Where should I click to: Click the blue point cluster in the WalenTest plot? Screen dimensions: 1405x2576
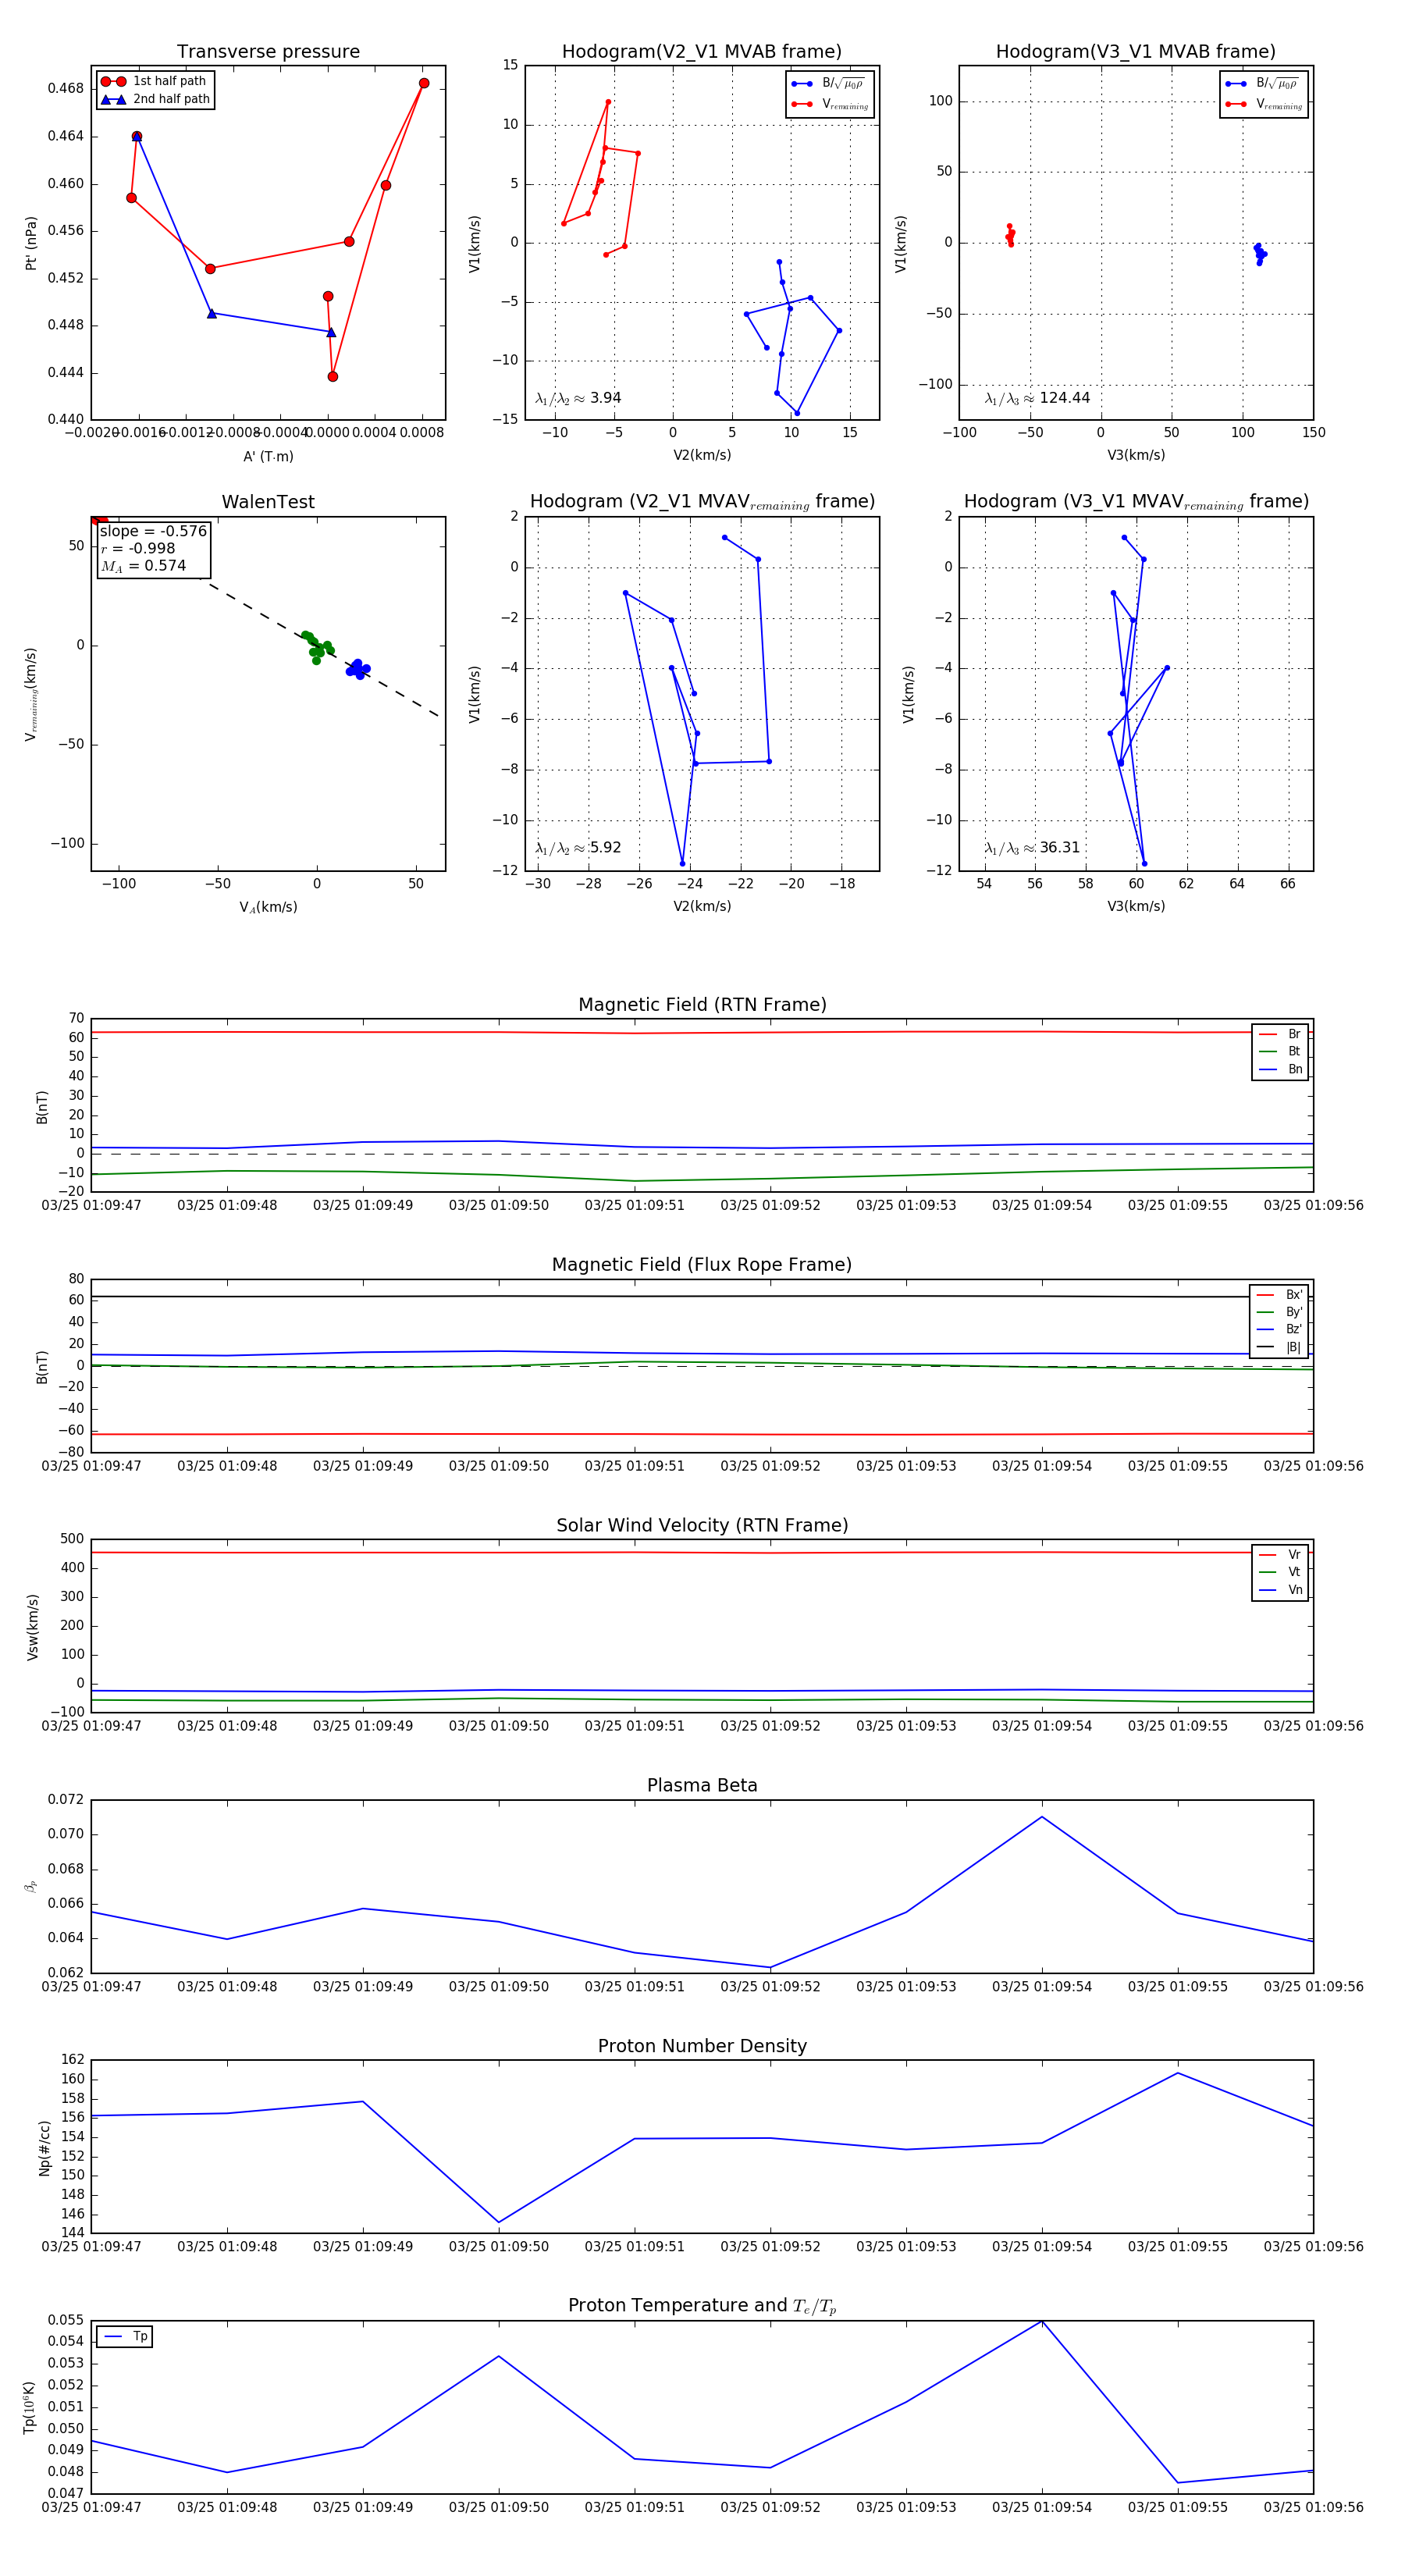click(x=357, y=669)
